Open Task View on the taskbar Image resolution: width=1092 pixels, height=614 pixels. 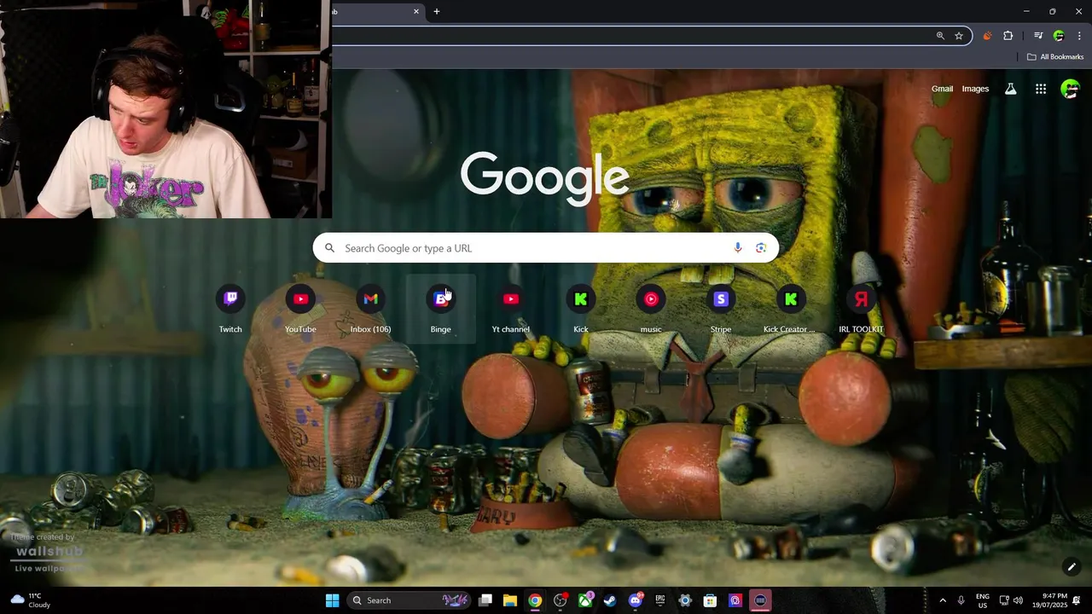coord(485,600)
